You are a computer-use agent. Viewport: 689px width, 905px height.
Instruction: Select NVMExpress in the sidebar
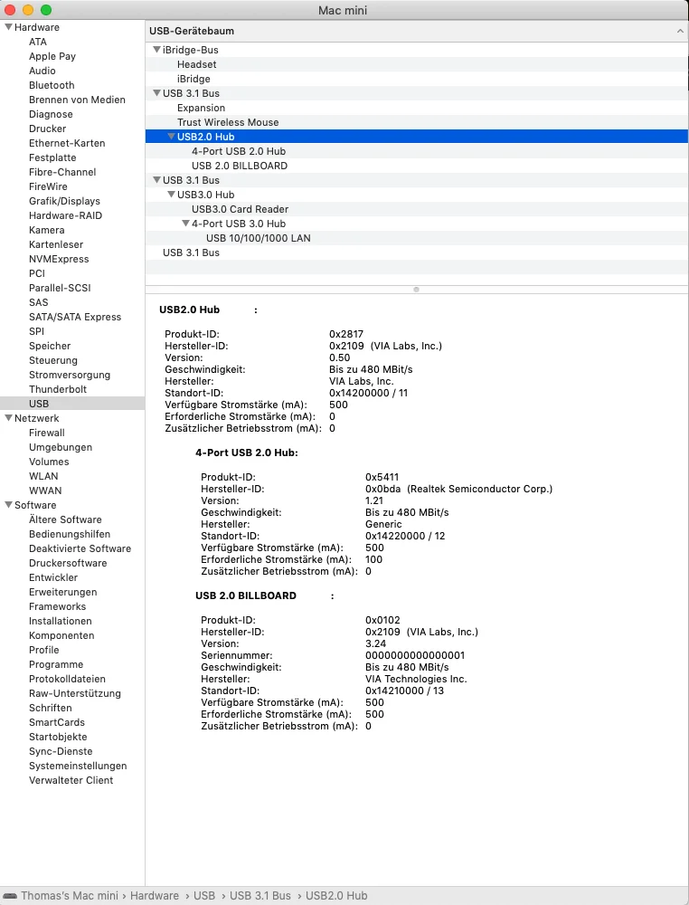59,259
